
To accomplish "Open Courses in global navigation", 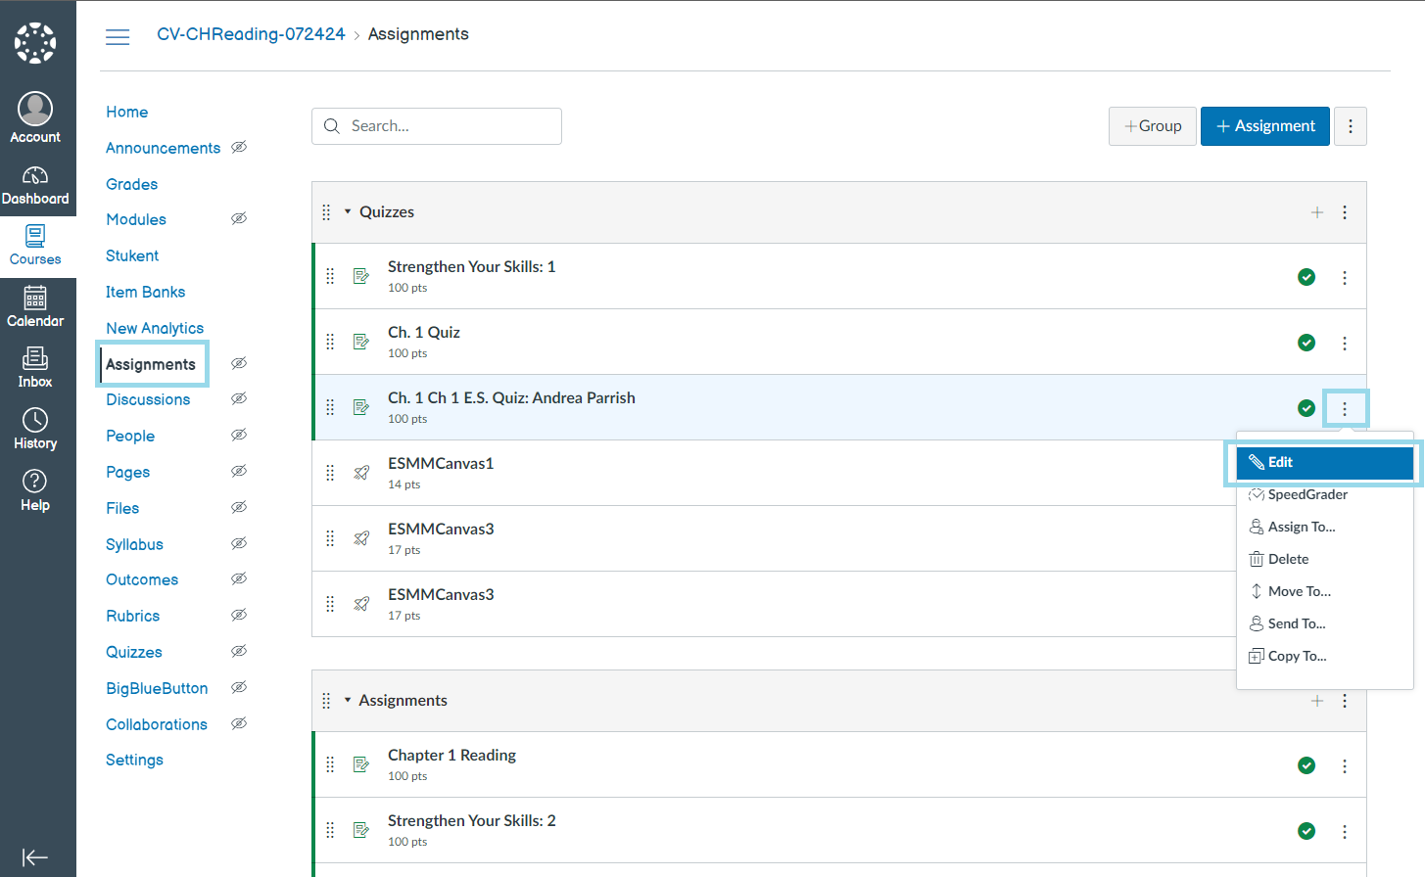I will [35, 246].
